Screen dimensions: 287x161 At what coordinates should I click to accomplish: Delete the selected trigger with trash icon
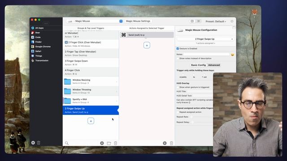116,143
